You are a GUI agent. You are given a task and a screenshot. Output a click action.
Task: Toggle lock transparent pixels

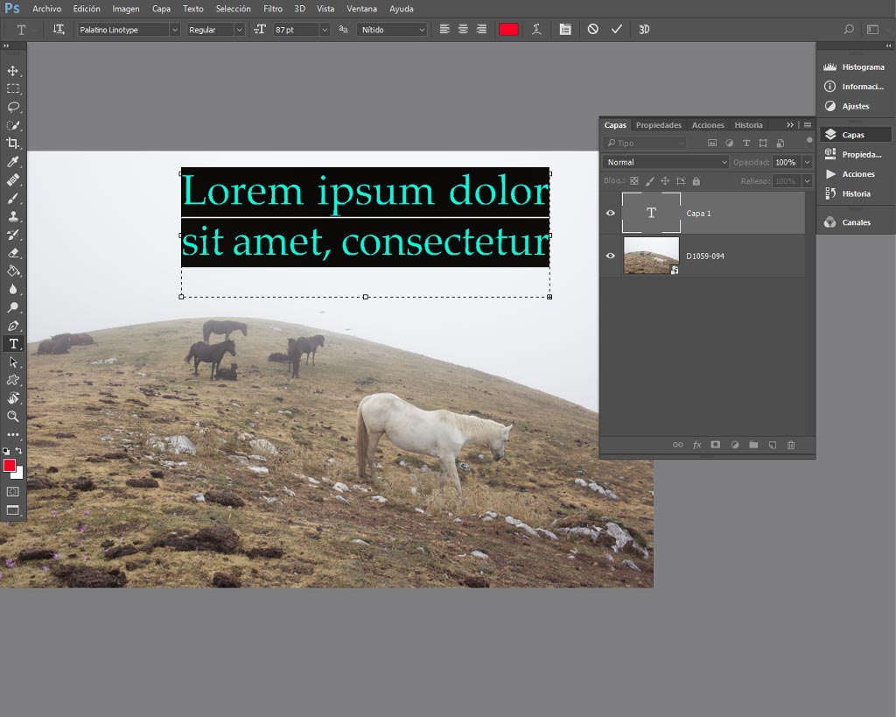point(634,181)
